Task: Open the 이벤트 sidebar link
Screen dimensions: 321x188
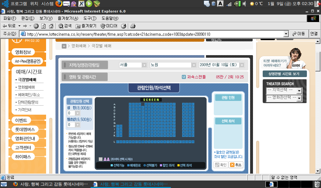Action: coord(21,120)
